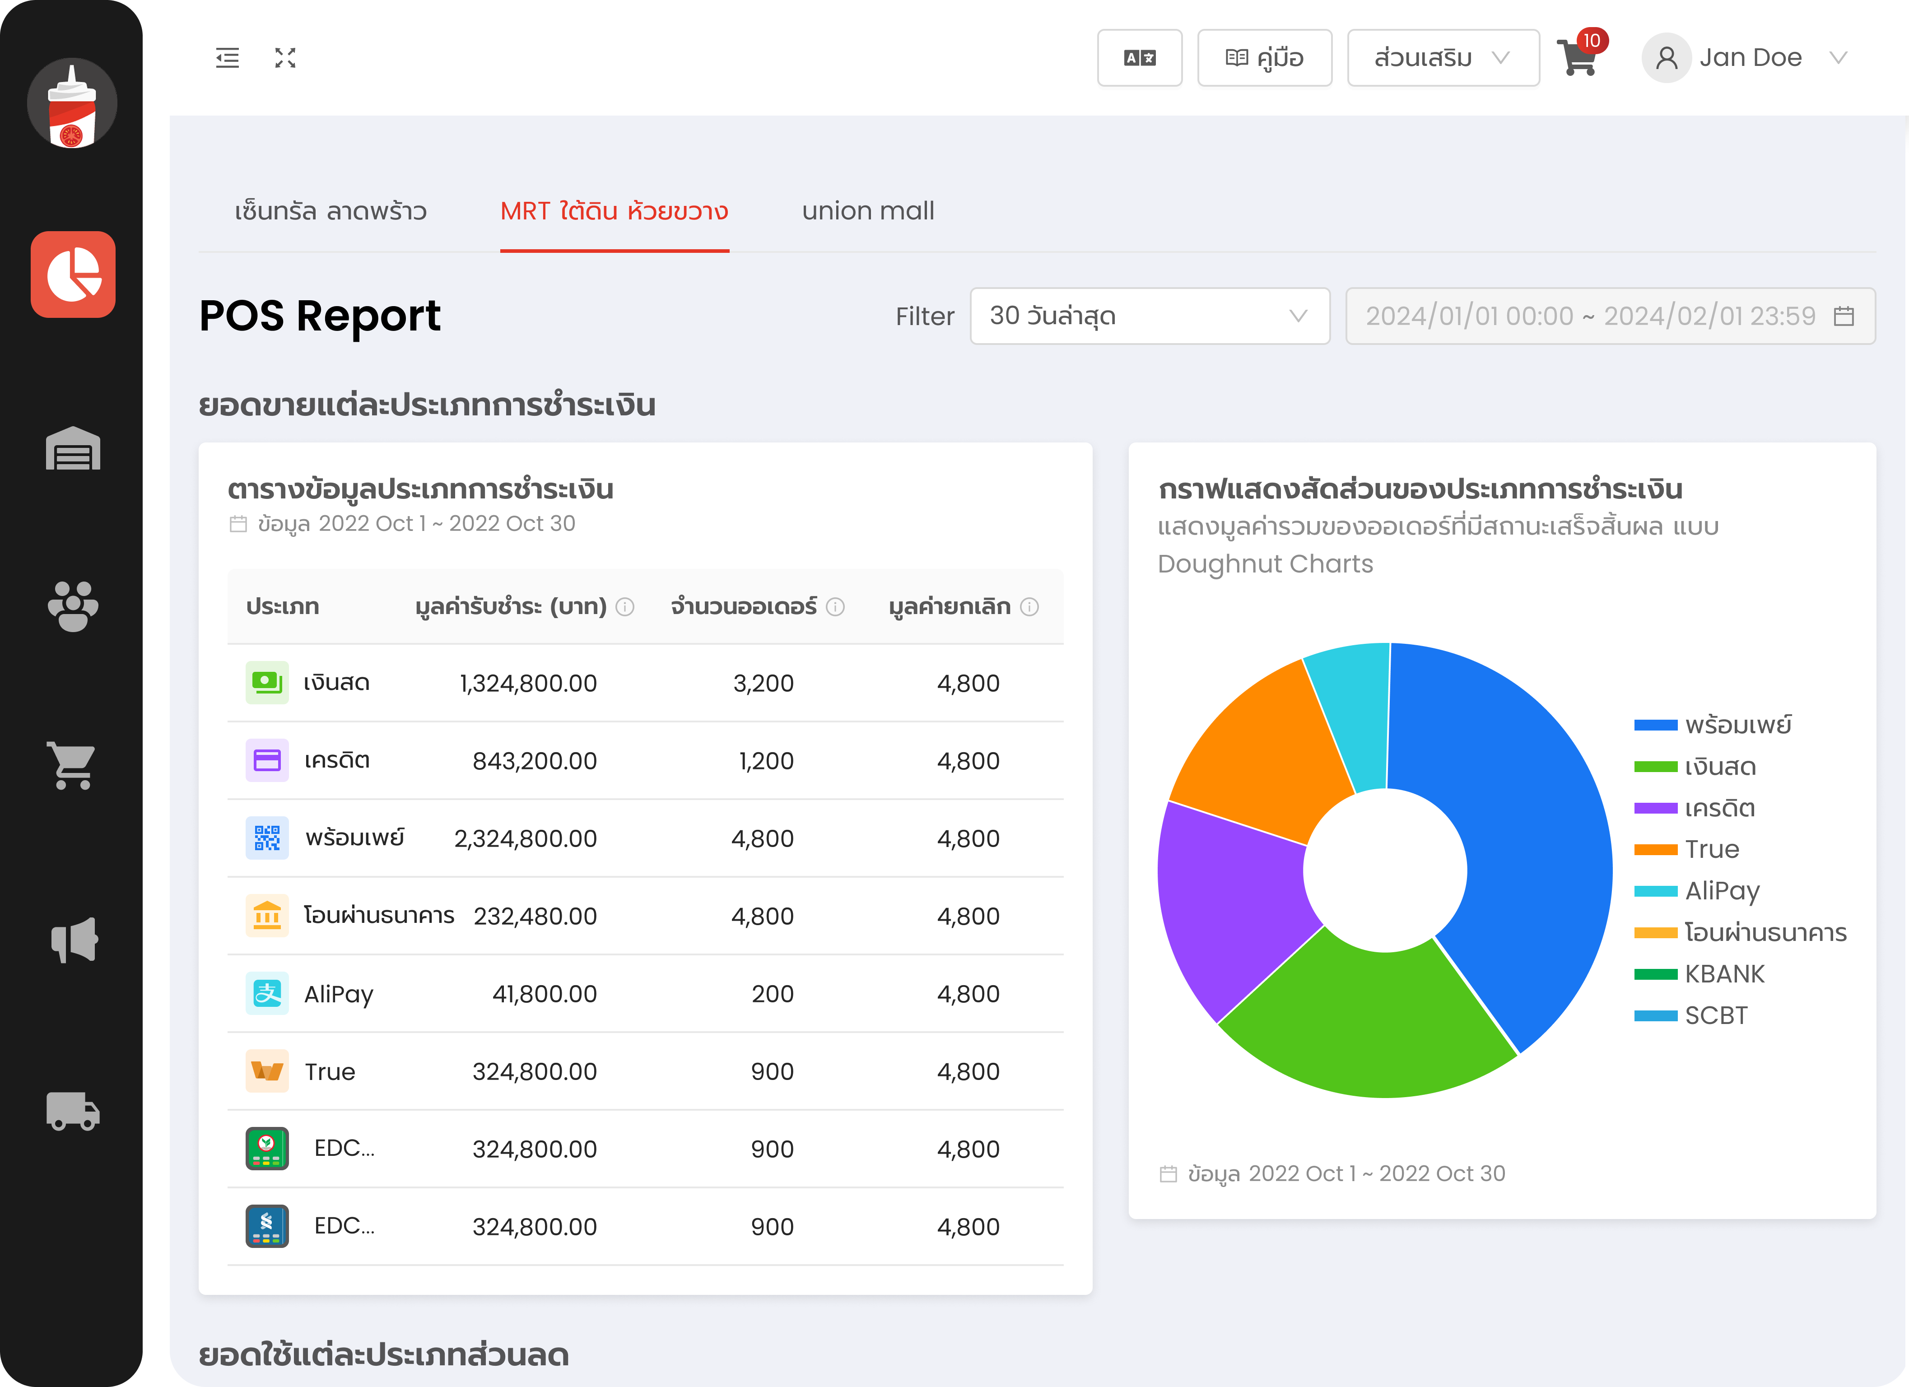Open the customers group sidebar icon

(x=73, y=606)
